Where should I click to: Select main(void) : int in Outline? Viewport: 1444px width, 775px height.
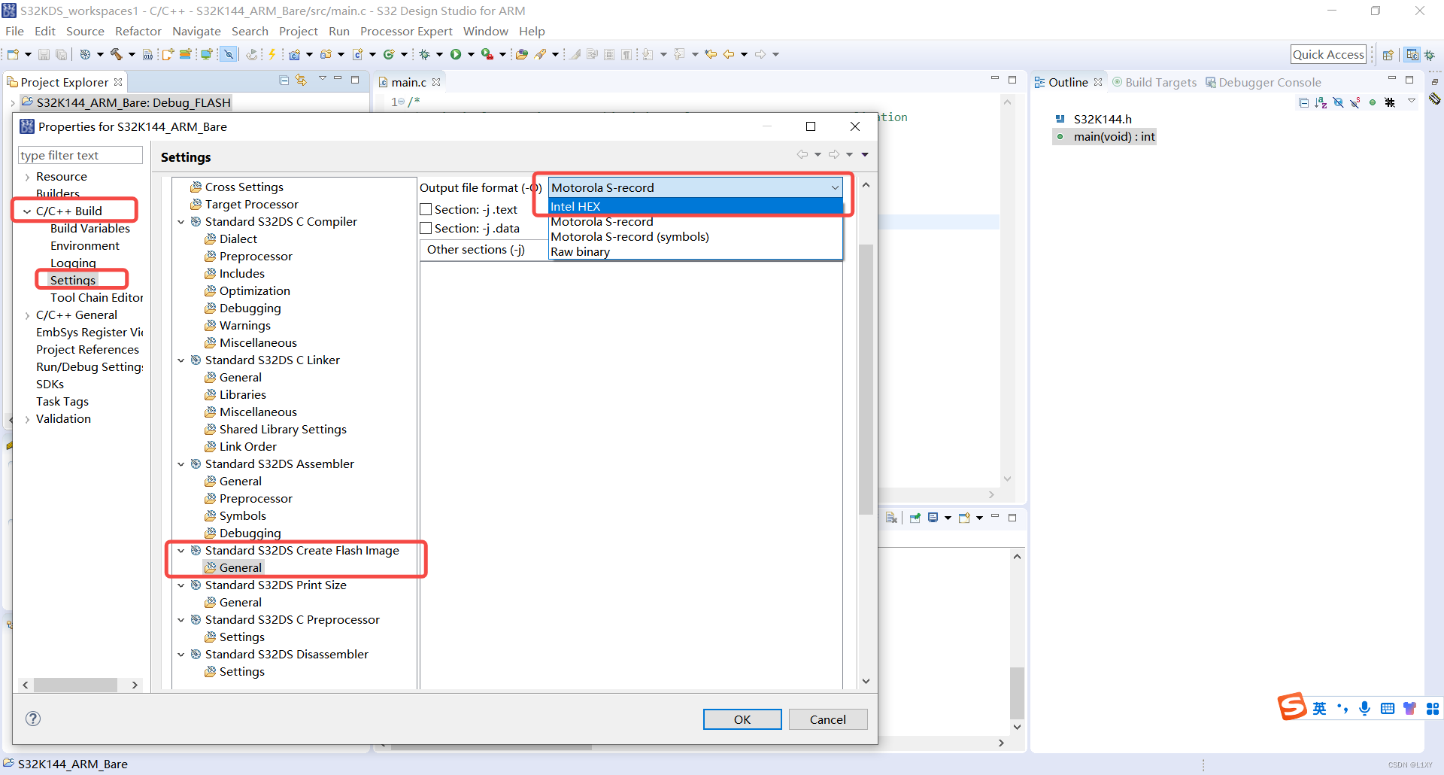[x=1114, y=136]
